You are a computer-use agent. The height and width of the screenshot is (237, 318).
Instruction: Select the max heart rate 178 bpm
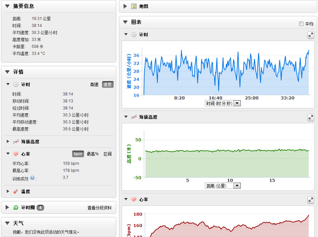coord(71,171)
